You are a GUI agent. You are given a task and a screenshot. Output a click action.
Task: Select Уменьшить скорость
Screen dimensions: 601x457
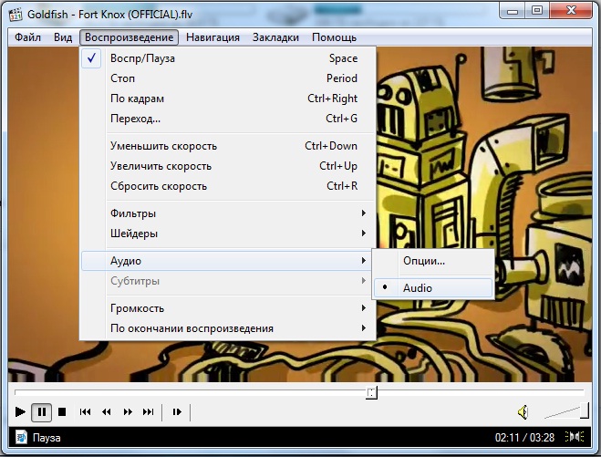pos(228,146)
